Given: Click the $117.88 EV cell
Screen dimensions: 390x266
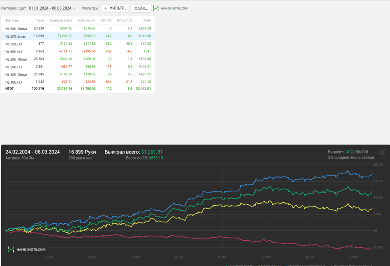Looking at the screenshot, I should click(x=89, y=44).
